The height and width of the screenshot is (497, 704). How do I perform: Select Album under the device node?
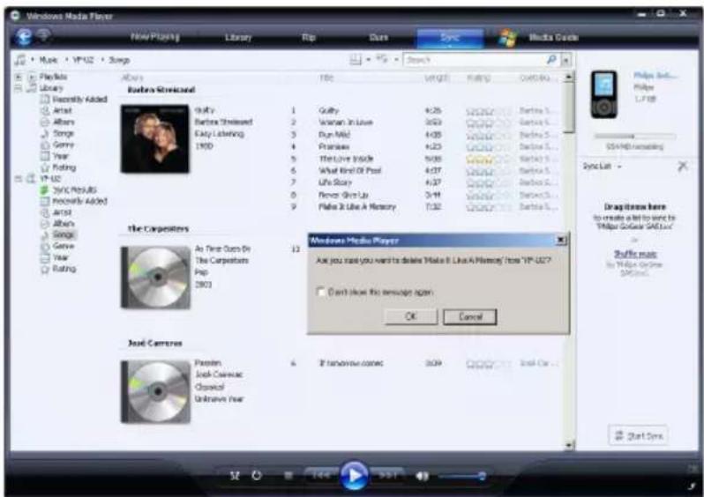point(64,223)
